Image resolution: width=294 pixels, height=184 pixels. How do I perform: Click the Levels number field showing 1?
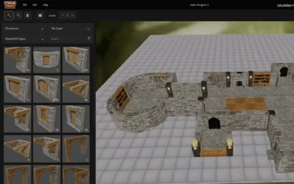(x=67, y=15)
